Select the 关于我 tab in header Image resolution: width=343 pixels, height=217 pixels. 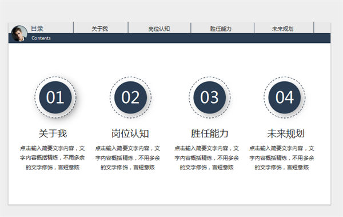point(99,29)
